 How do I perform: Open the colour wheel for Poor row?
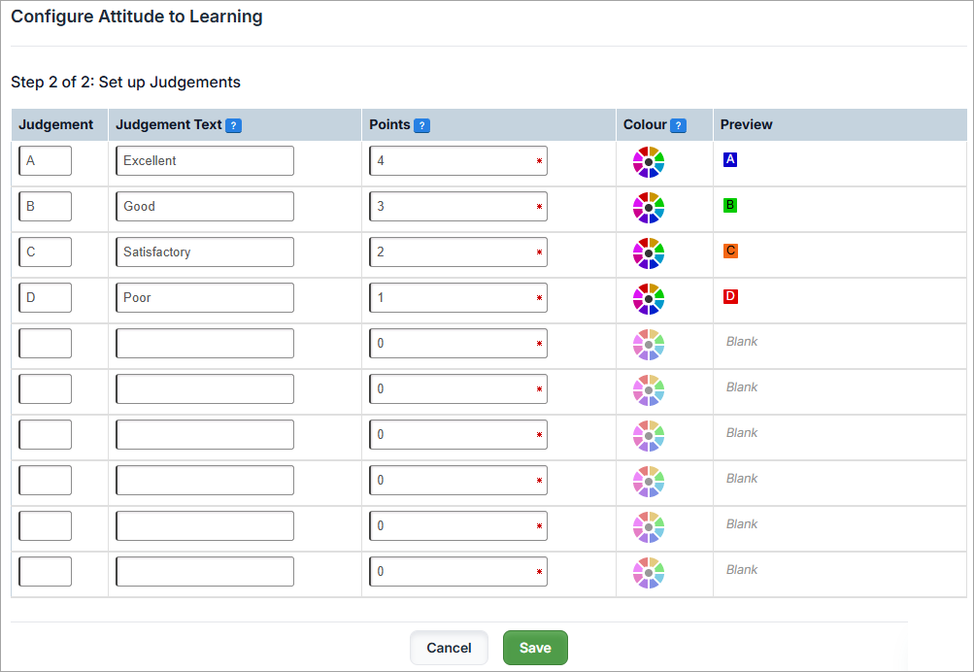click(648, 299)
